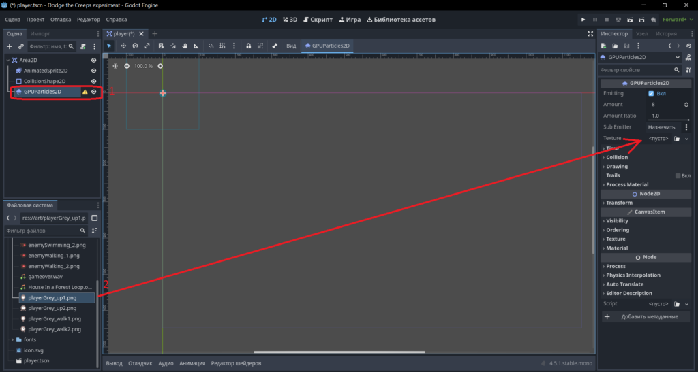
Task: Open the Texture property dropdown arrow
Action: (686, 139)
